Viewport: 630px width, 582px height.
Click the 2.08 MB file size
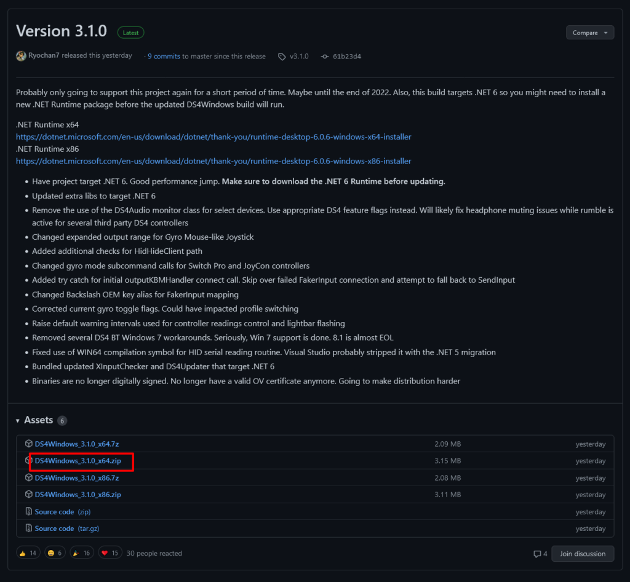pyautogui.click(x=448, y=478)
